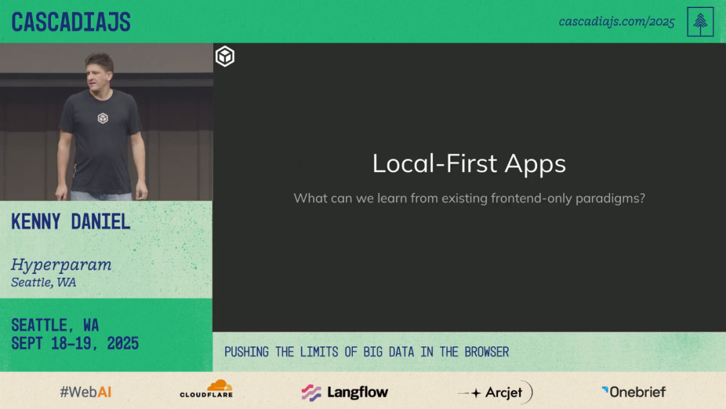Click the Seattle, WA location under Hyperparam
The image size is (726, 409).
(44, 283)
